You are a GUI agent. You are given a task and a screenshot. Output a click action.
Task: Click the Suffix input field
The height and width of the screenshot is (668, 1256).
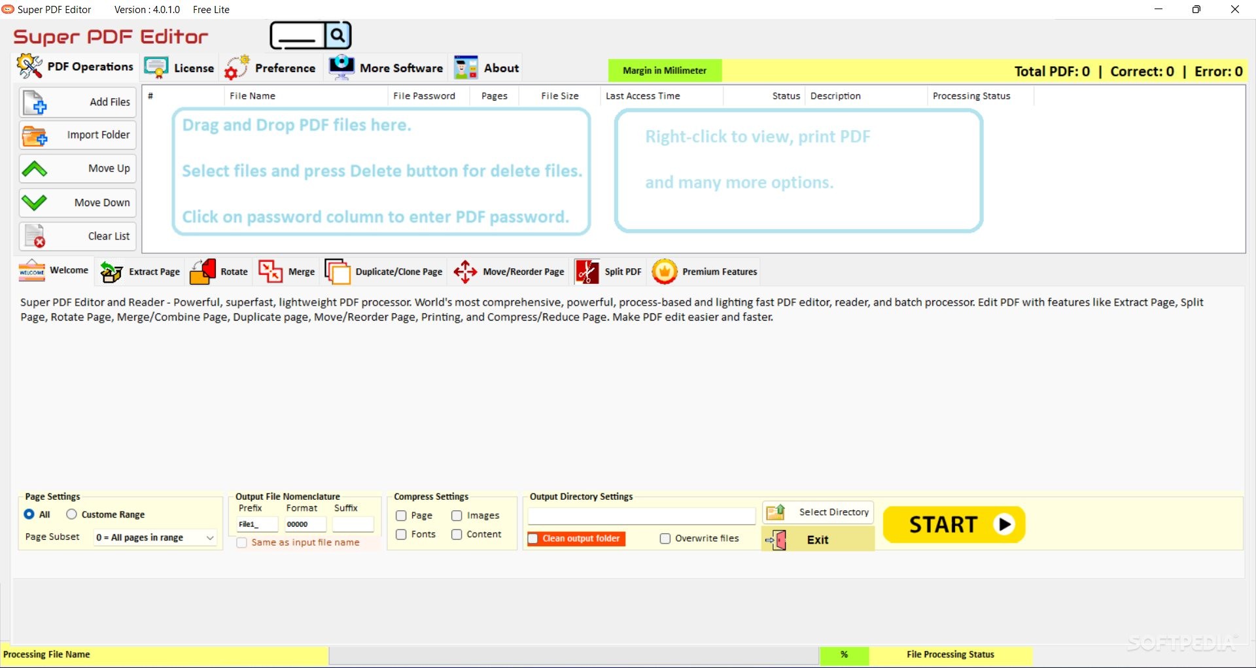pos(353,524)
